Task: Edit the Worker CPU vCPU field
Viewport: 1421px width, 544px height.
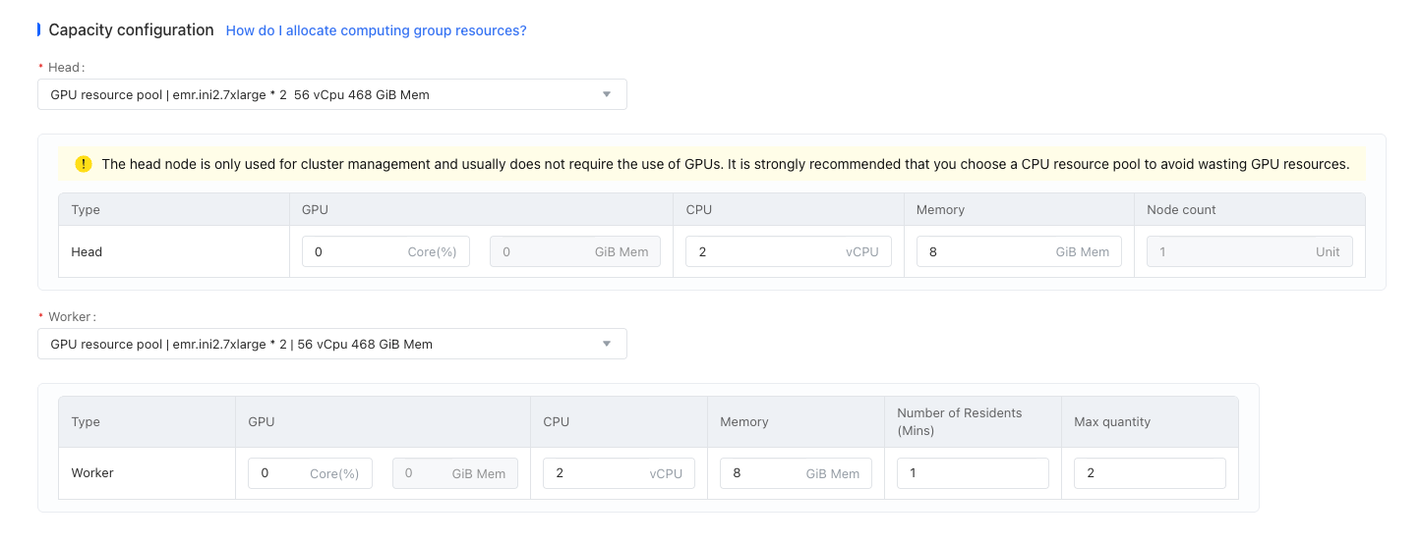Action: (619, 473)
